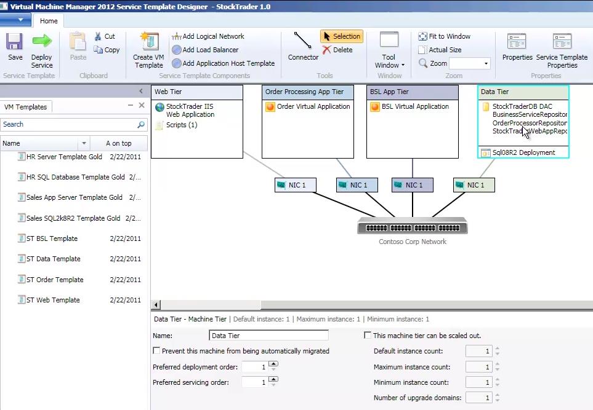593x410 pixels.
Task: Click Default instance count field
Action: coord(479,351)
